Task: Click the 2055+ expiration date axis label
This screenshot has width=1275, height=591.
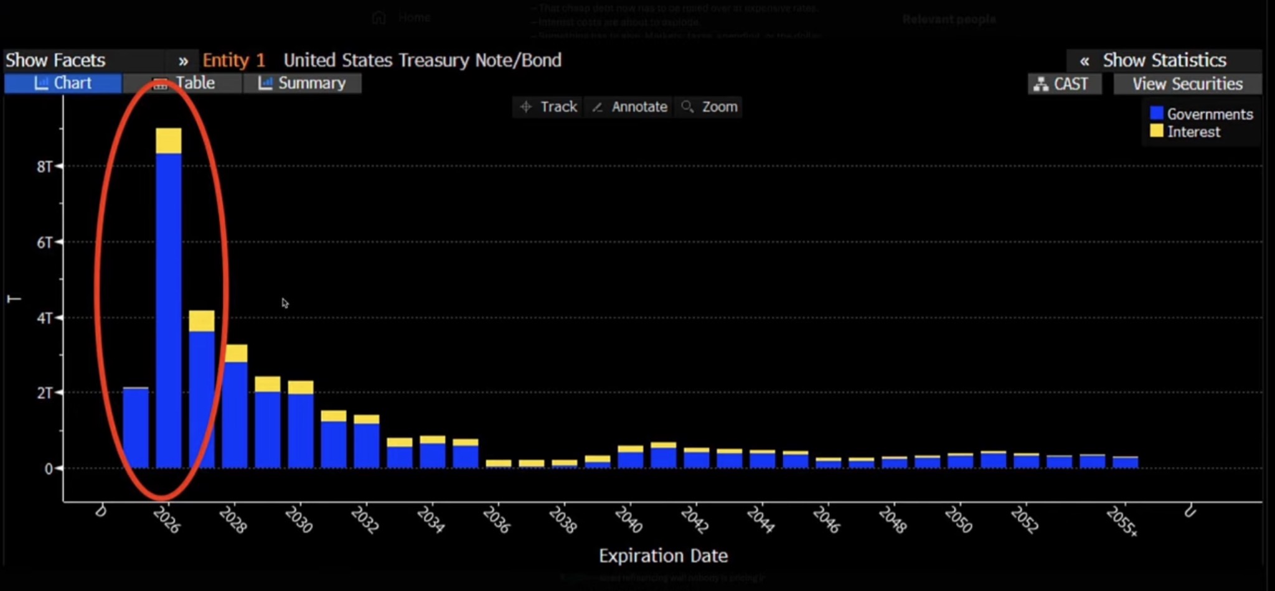Action: pyautogui.click(x=1122, y=521)
